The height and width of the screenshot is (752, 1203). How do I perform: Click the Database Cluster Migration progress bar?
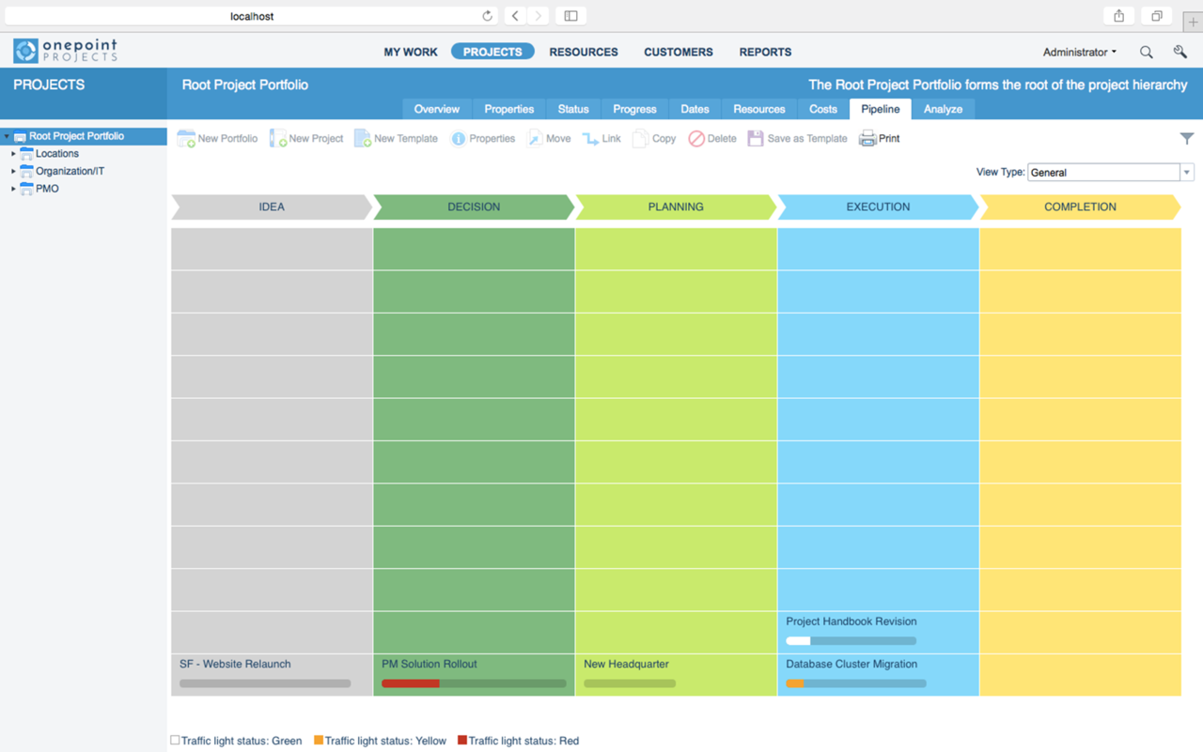point(856,683)
